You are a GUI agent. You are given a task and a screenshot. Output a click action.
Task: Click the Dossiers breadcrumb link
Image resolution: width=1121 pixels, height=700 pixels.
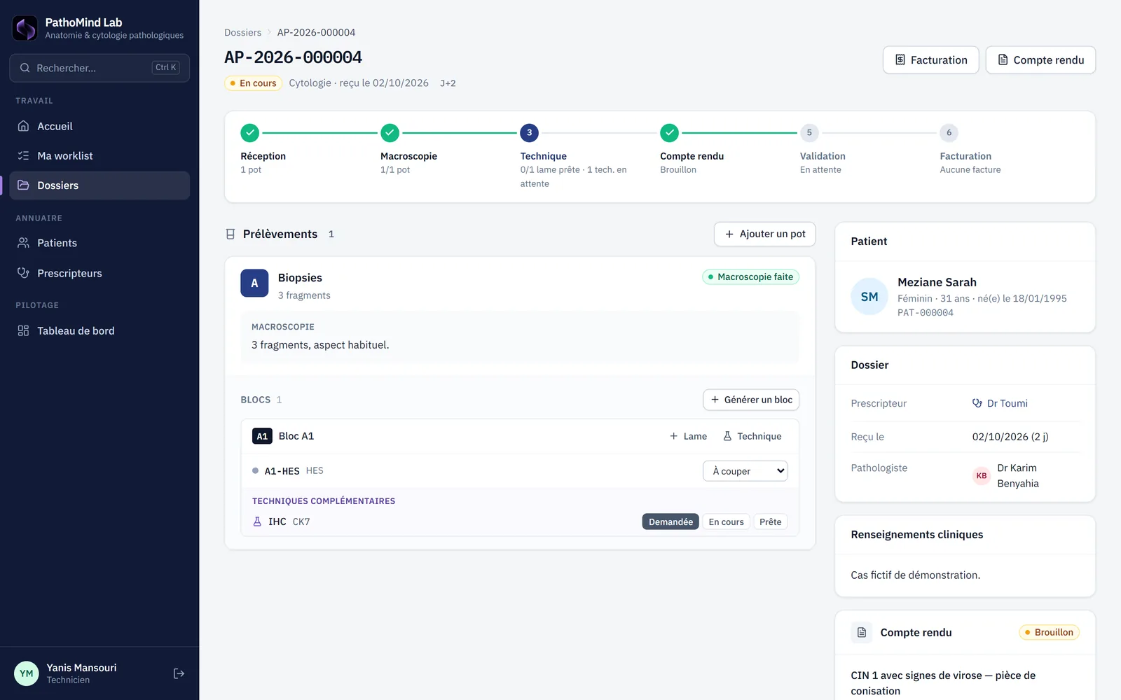[242, 32]
